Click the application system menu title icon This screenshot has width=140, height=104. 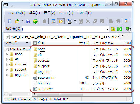coord(5,5)
